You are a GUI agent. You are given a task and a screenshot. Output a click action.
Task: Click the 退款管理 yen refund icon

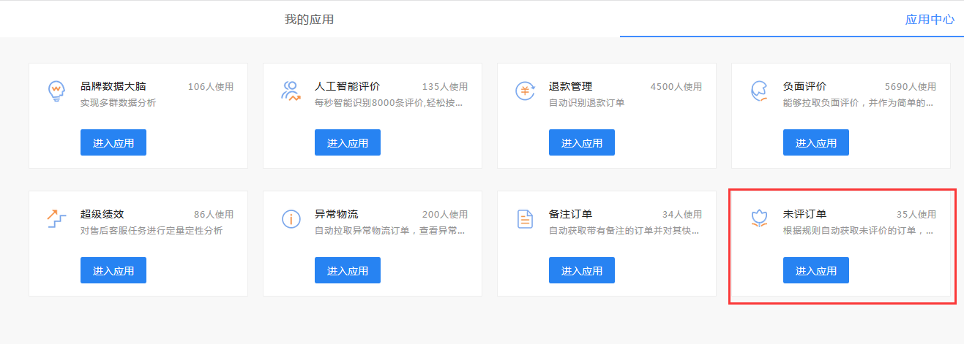pos(525,91)
